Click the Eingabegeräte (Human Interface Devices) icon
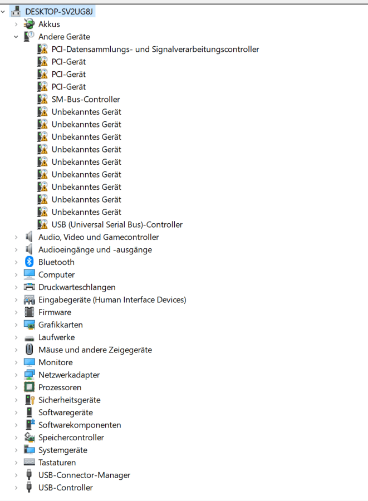The width and height of the screenshot is (368, 501). point(29,299)
